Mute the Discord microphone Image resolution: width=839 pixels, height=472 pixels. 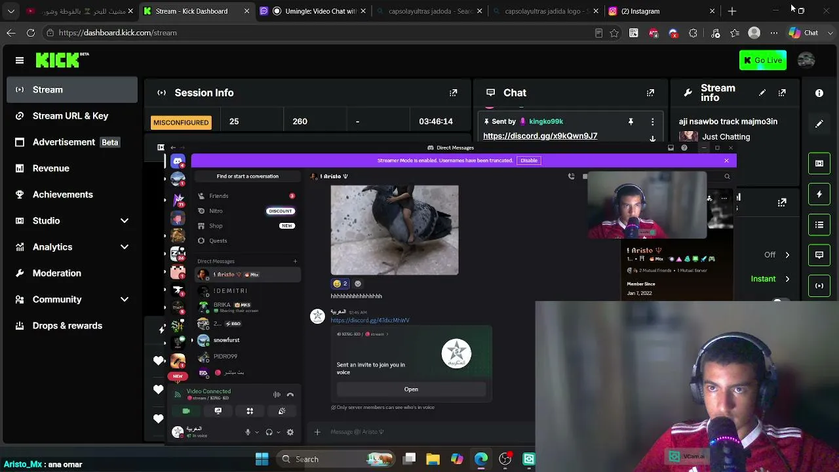pyautogui.click(x=248, y=432)
